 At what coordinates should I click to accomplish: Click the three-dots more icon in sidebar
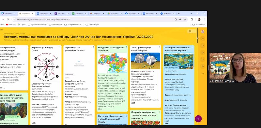tap(203, 73)
